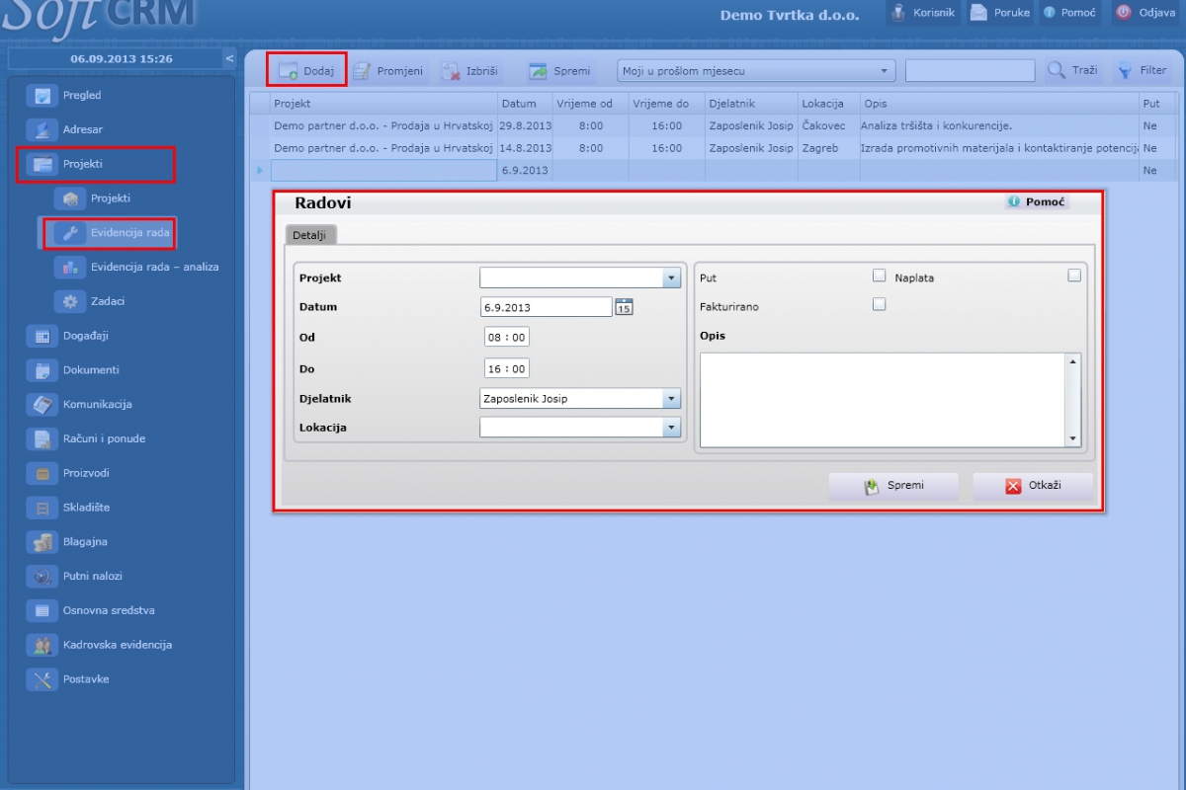The height and width of the screenshot is (790, 1186).
Task: Click Promjeni in the toolbar
Action: point(388,71)
